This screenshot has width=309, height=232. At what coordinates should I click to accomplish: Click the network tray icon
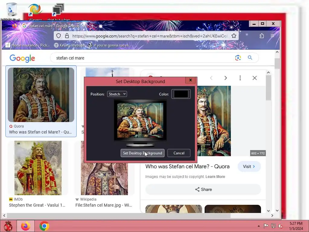click(273, 226)
